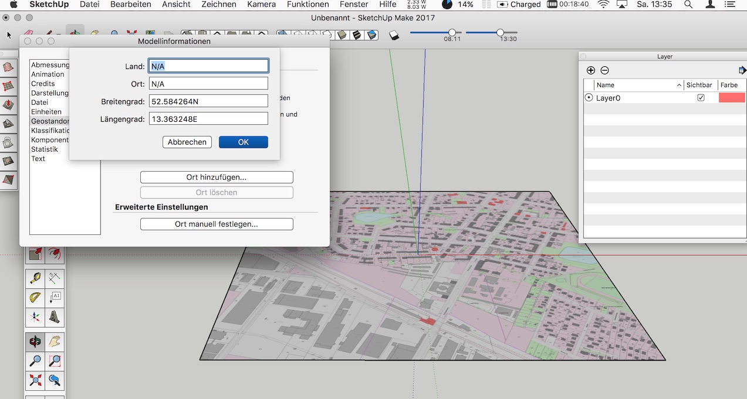Remove layer using the minus icon
The image size is (747, 399).
tap(604, 70)
